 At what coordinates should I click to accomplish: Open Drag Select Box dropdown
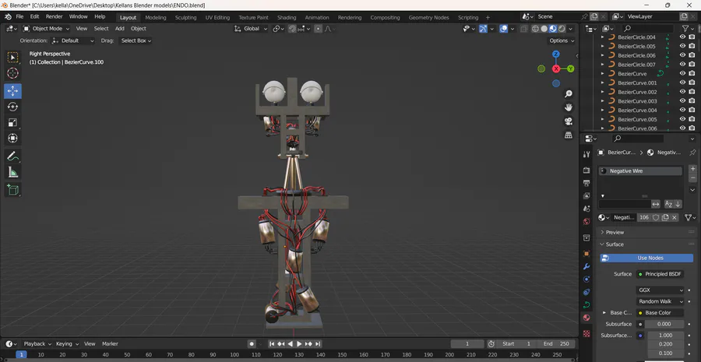(135, 40)
